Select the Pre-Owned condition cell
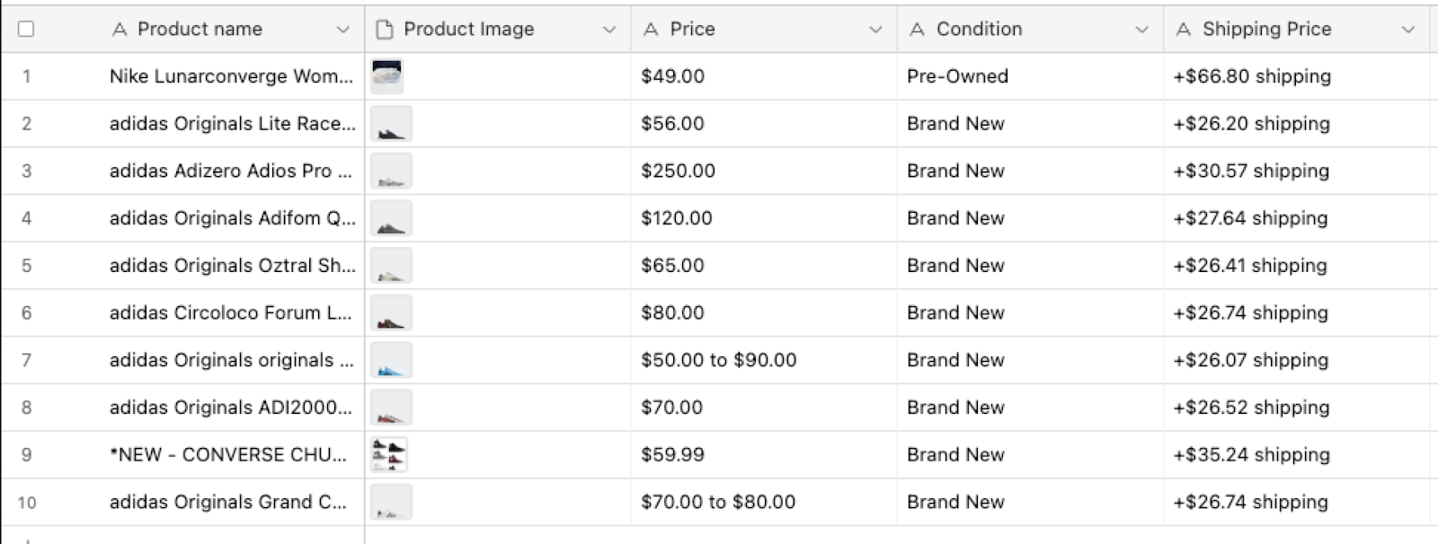Viewport: 1438px width, 544px height. pos(1030,76)
